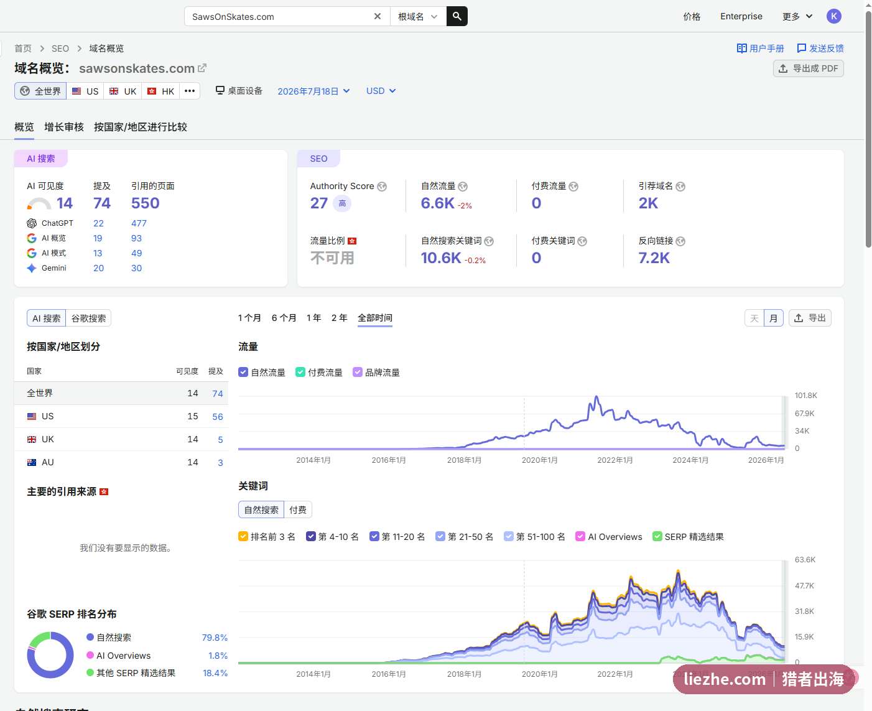Toggle the 第 4-10 名 checkbox
This screenshot has height=711, width=872.
(x=311, y=536)
